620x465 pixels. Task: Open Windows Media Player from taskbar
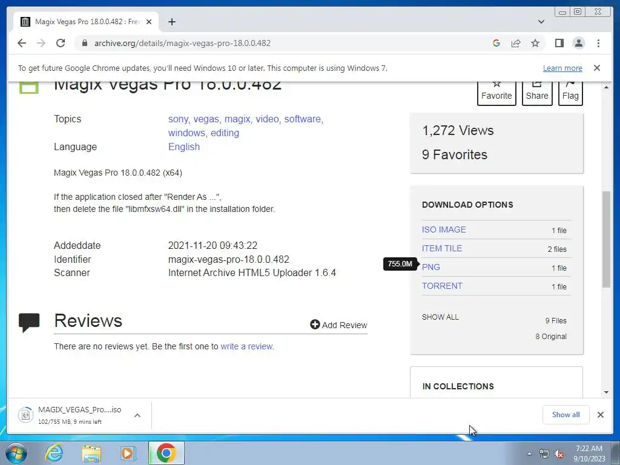tap(128, 453)
